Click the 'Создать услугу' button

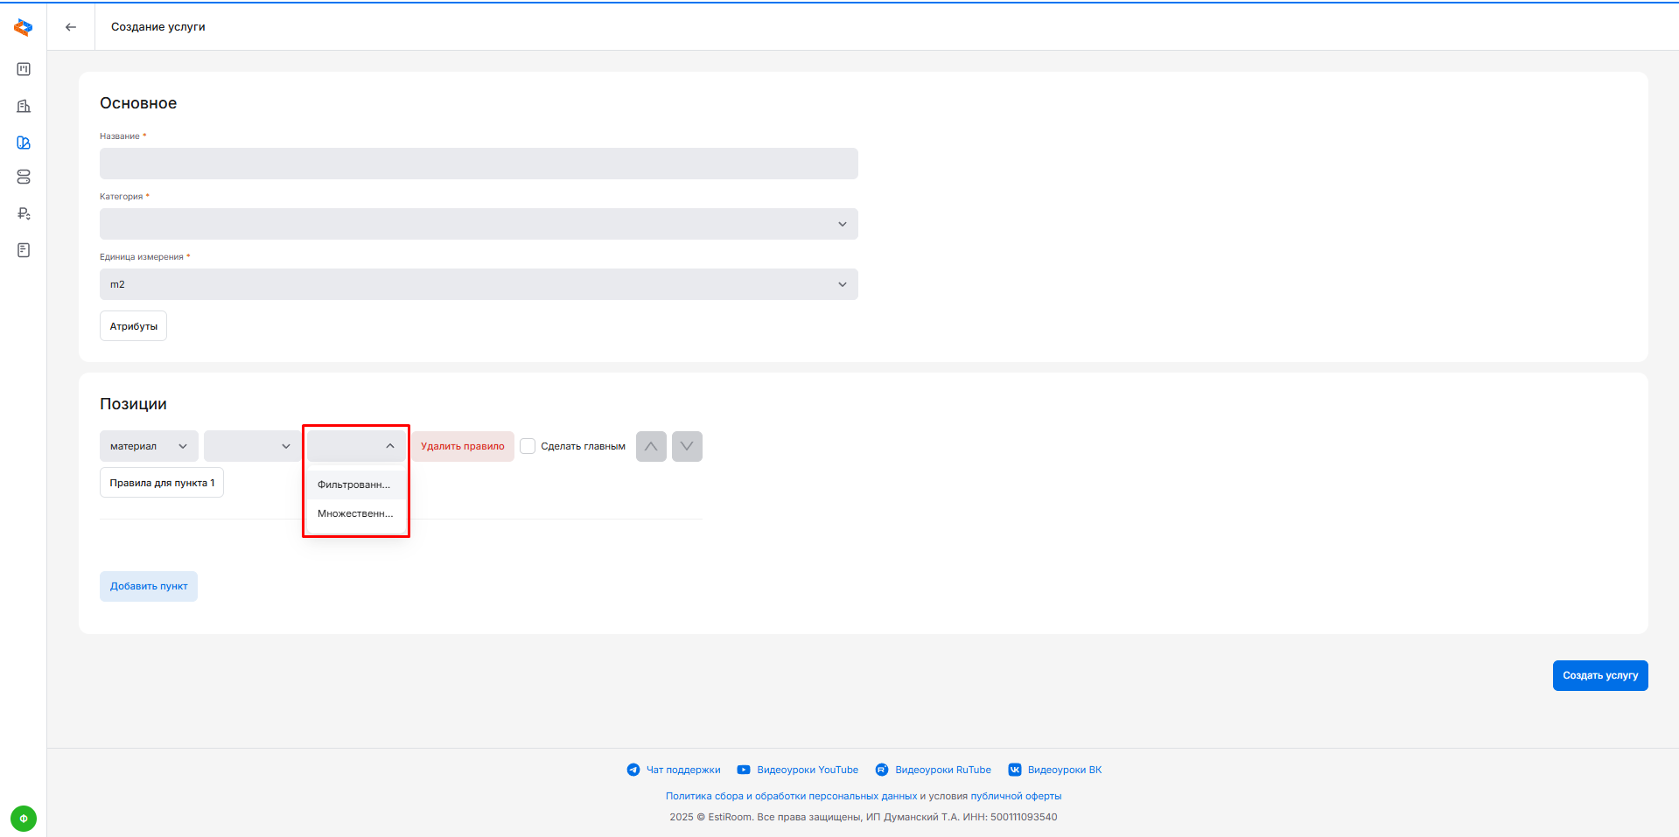[1599, 675]
